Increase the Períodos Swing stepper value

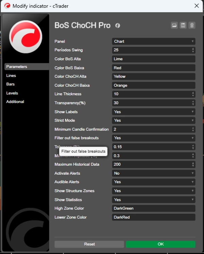(x=193, y=49)
